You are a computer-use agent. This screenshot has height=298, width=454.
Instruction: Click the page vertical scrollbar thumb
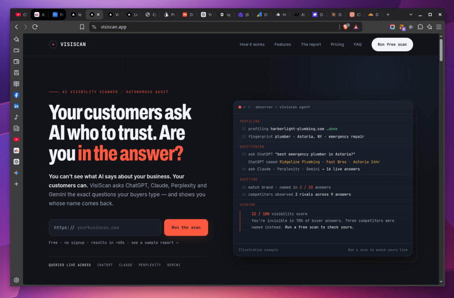coord(441,50)
